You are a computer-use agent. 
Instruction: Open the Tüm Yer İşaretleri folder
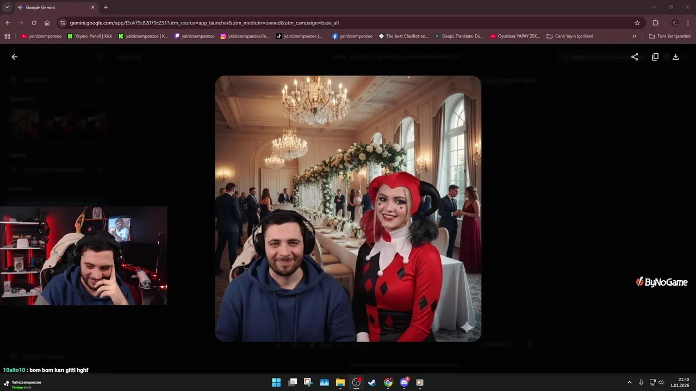tap(670, 36)
